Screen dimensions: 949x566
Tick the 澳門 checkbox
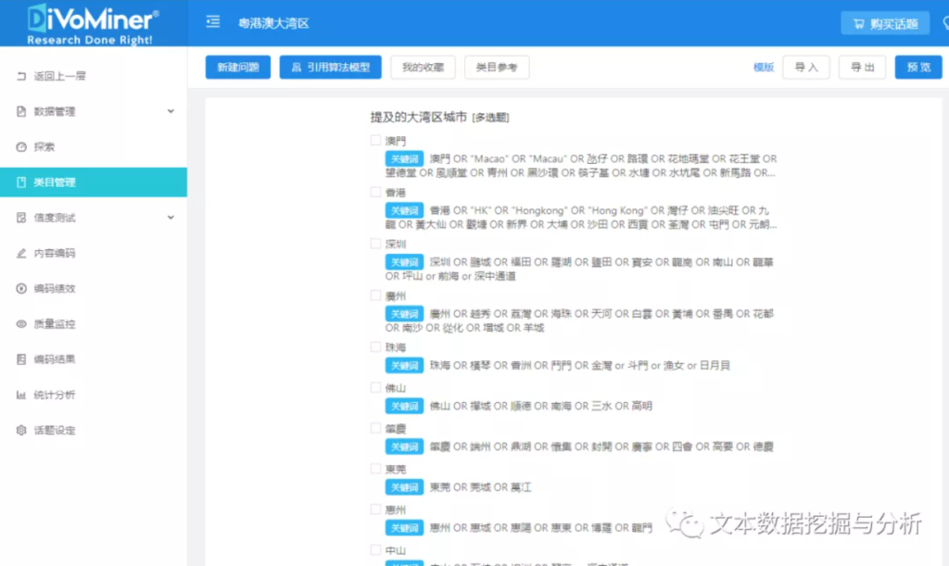(375, 140)
